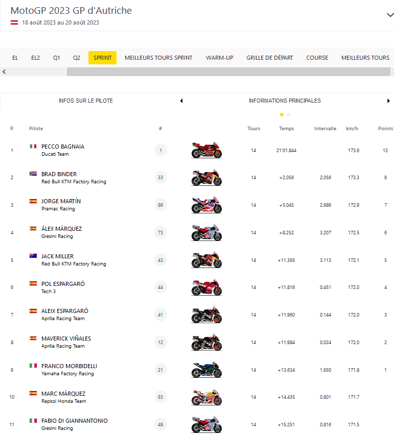
Task: Select the second carousel page dot
Action: pos(289,115)
